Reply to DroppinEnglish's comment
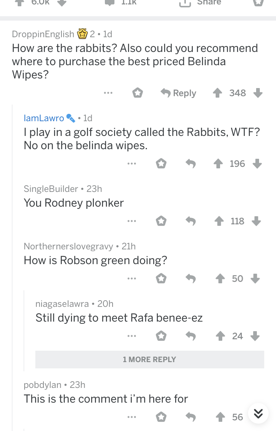Image resolution: width=276 pixels, height=431 pixels. 178,93
